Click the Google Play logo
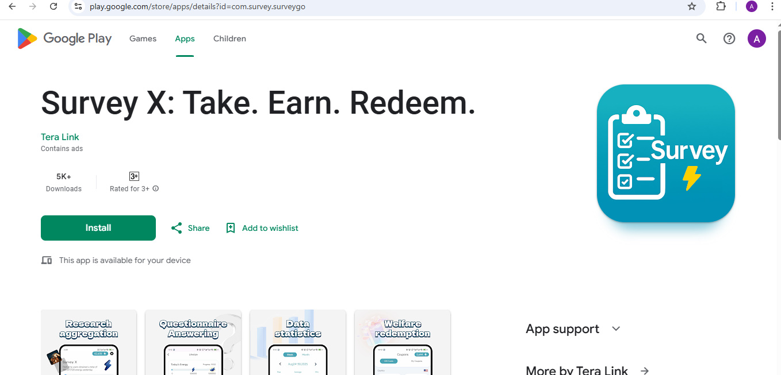The width and height of the screenshot is (781, 375). pos(64,38)
